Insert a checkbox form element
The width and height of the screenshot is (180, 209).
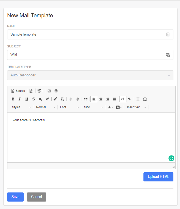pyautogui.click(x=49, y=91)
